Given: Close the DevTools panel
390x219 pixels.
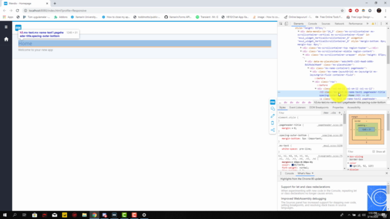Looking at the screenshot, I should pos(386,24).
